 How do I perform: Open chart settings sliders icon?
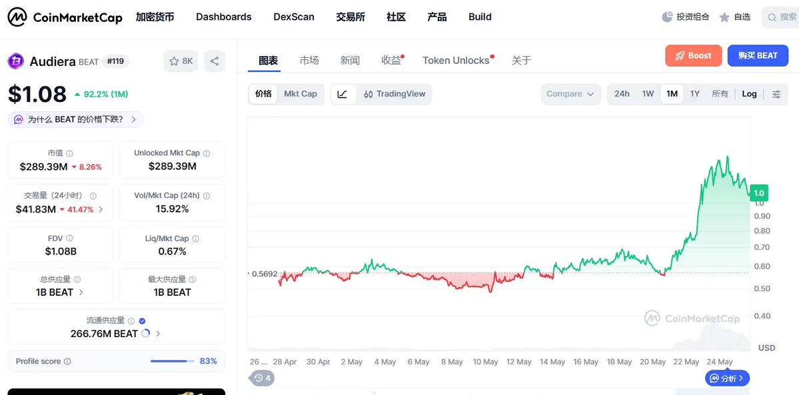pyautogui.click(x=776, y=95)
